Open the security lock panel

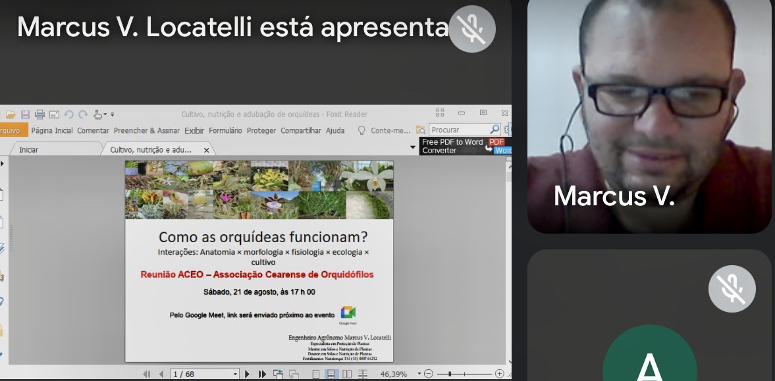(x=2, y=330)
